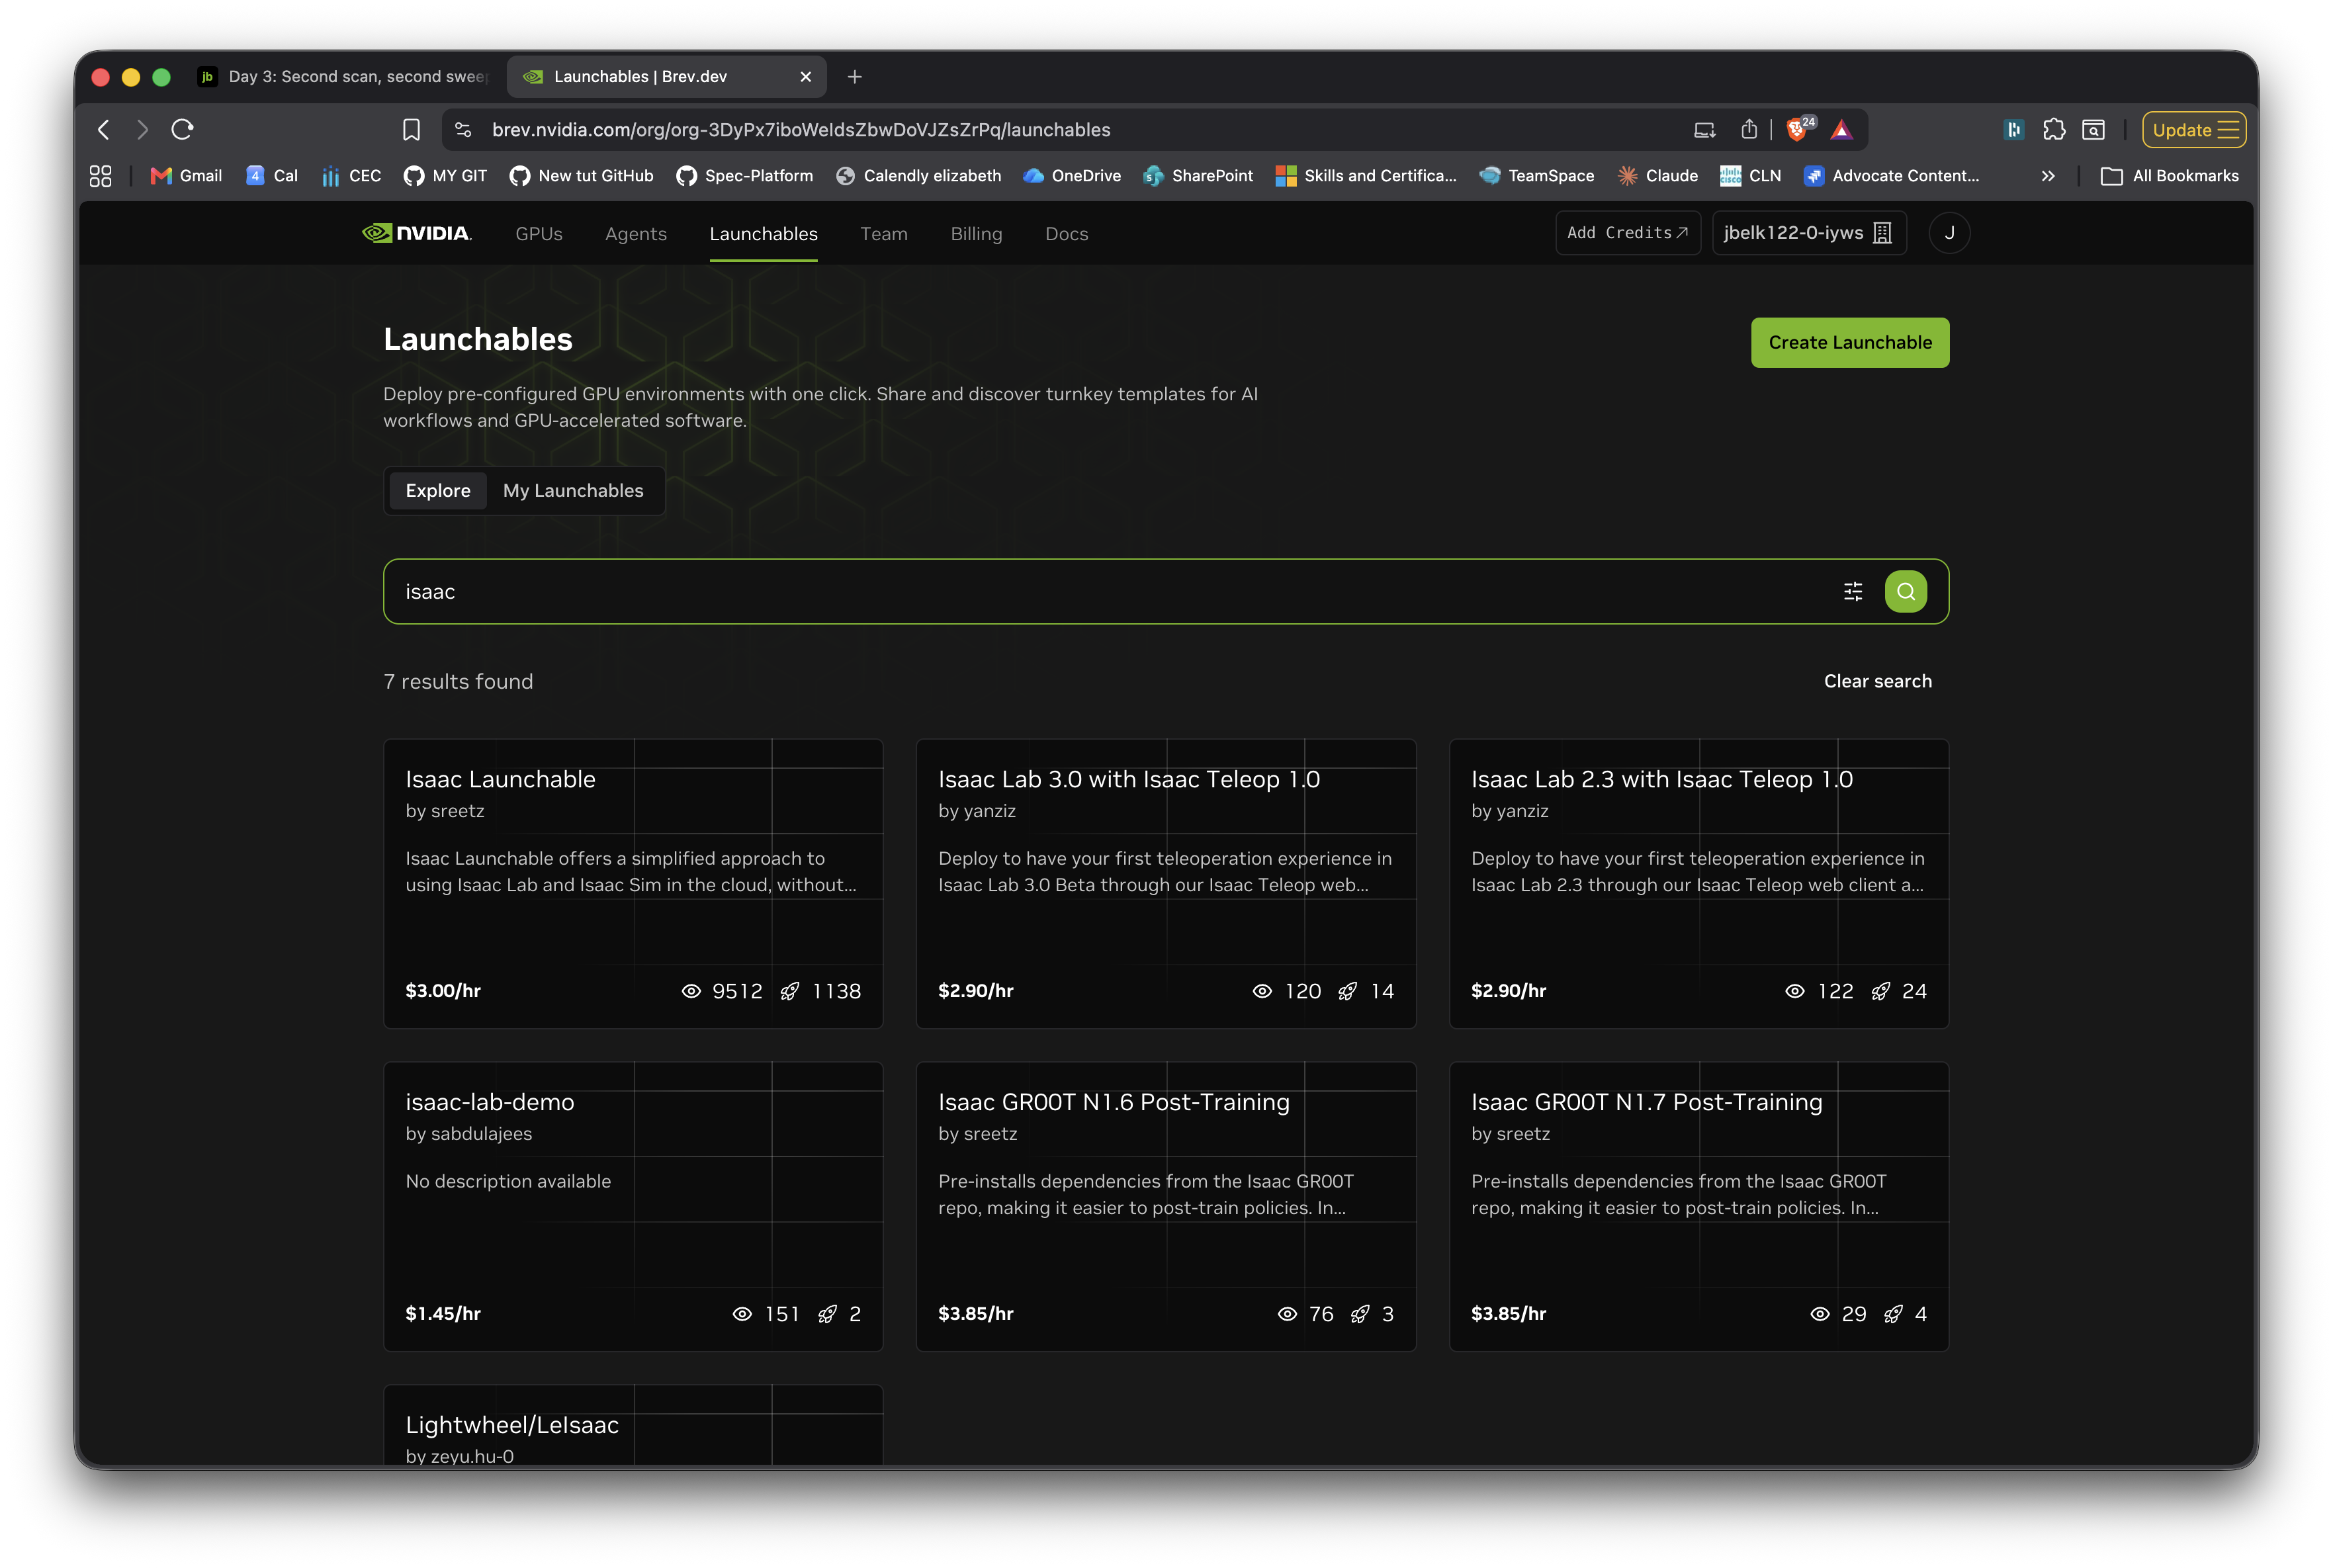
Task: Close the Launchables Brev.dev tab
Action: click(805, 77)
